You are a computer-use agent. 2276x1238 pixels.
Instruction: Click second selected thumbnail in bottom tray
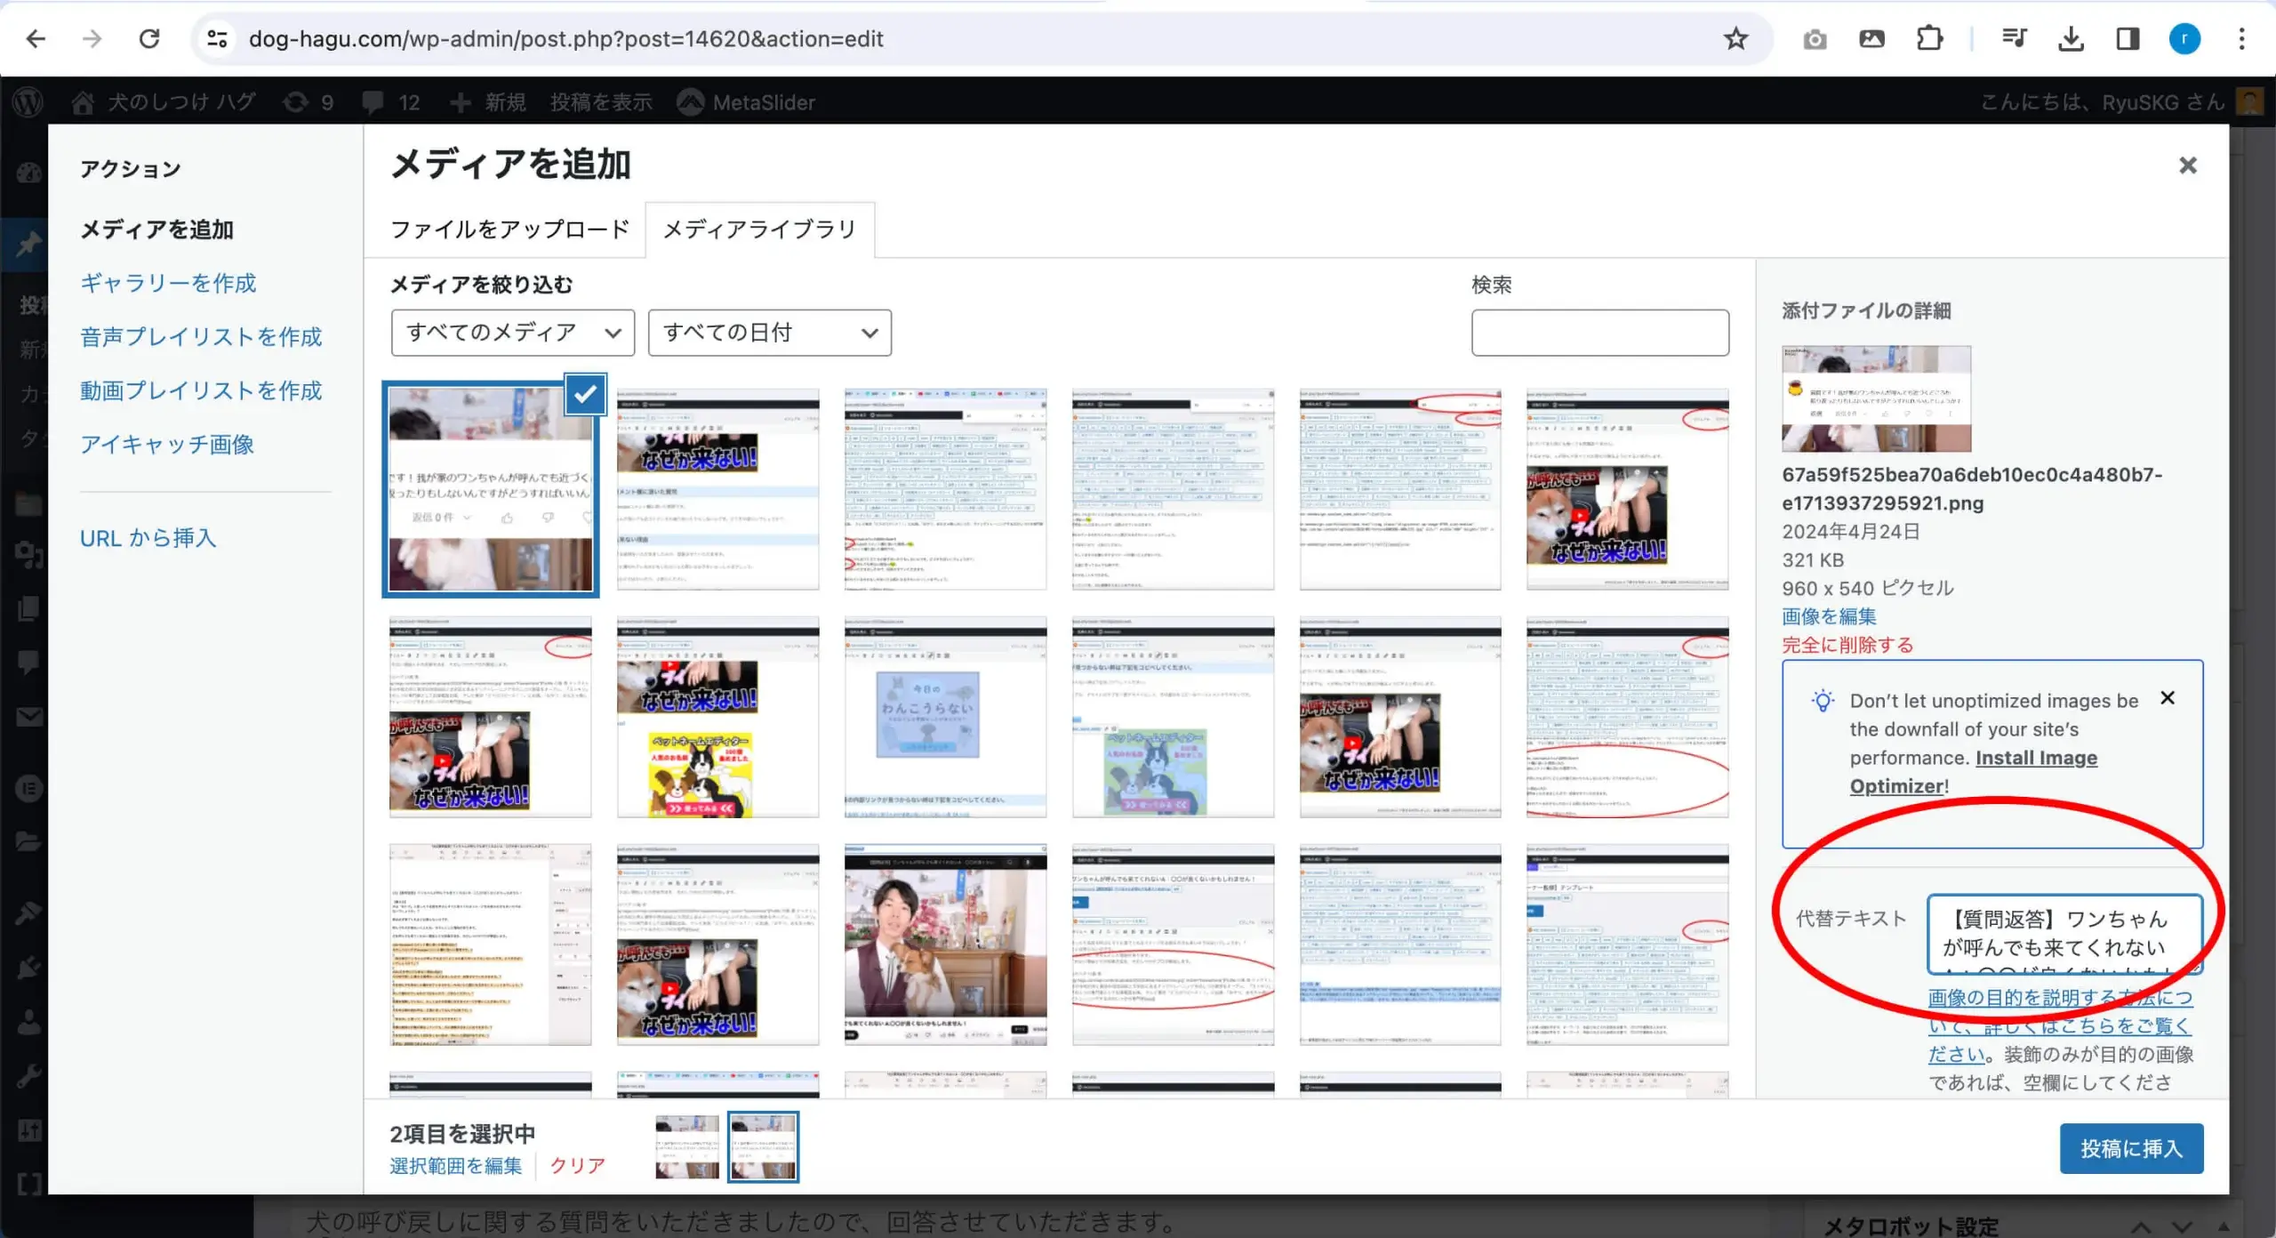click(x=763, y=1146)
